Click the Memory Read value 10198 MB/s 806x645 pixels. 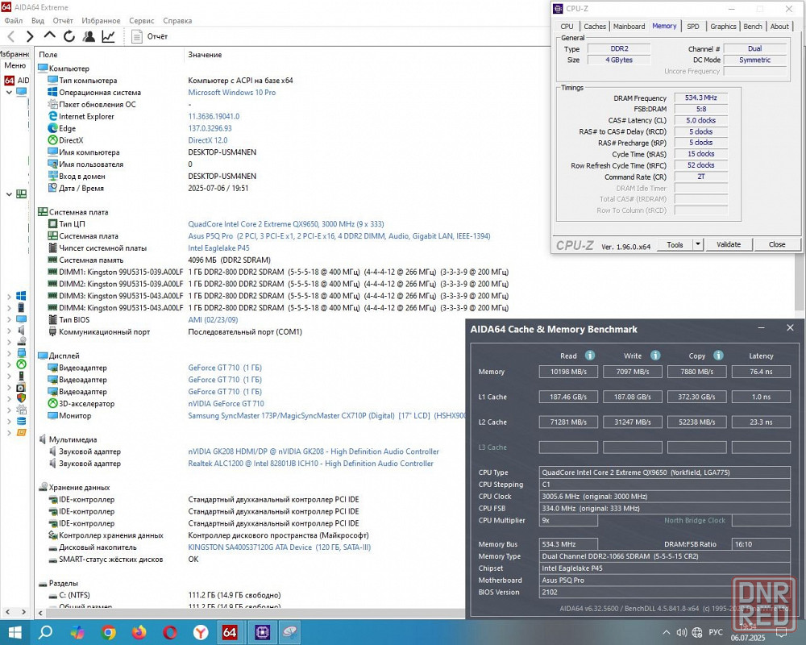568,372
